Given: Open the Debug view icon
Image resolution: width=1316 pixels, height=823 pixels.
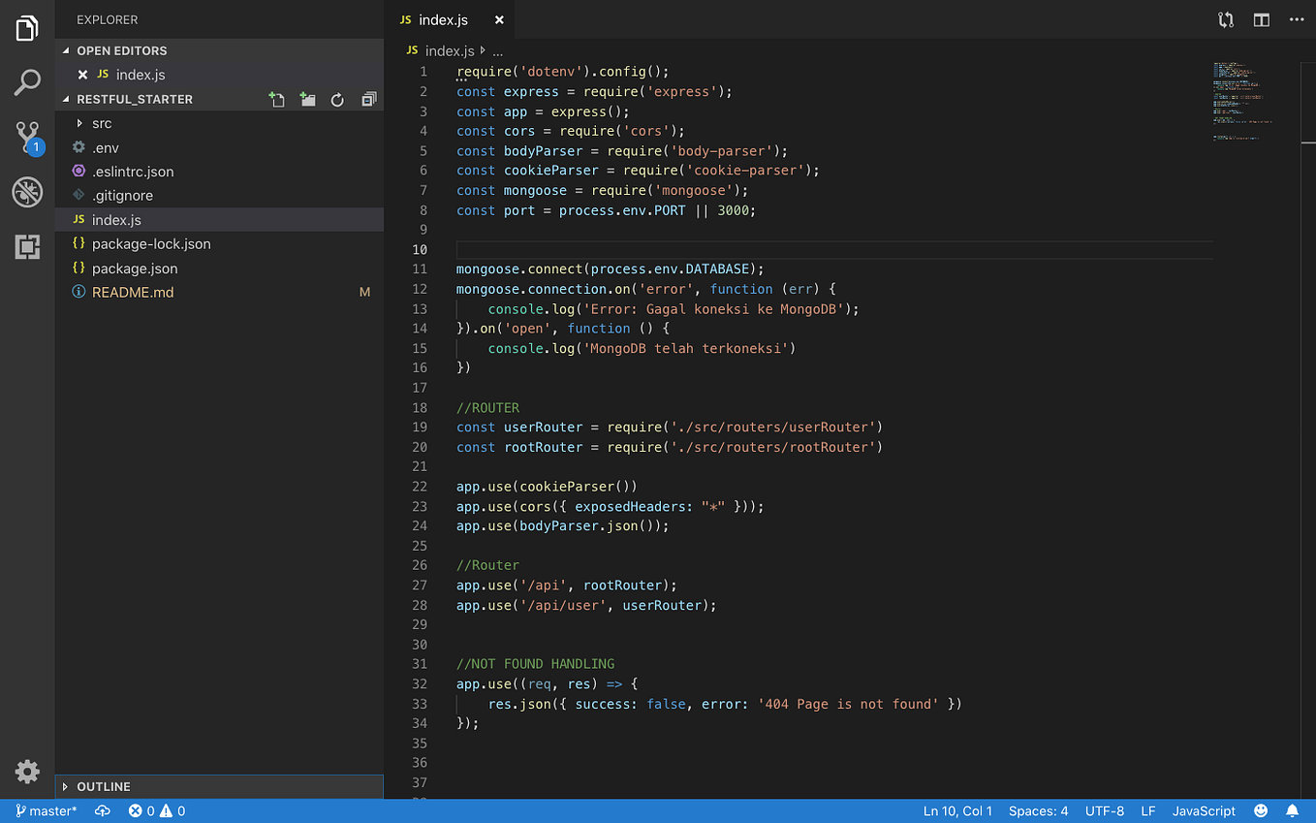Looking at the screenshot, I should [x=27, y=192].
